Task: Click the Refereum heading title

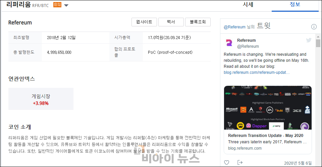Action: (x=20, y=22)
